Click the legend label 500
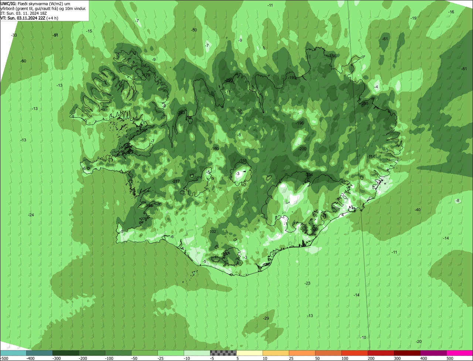473x361 pixels. 450,358
